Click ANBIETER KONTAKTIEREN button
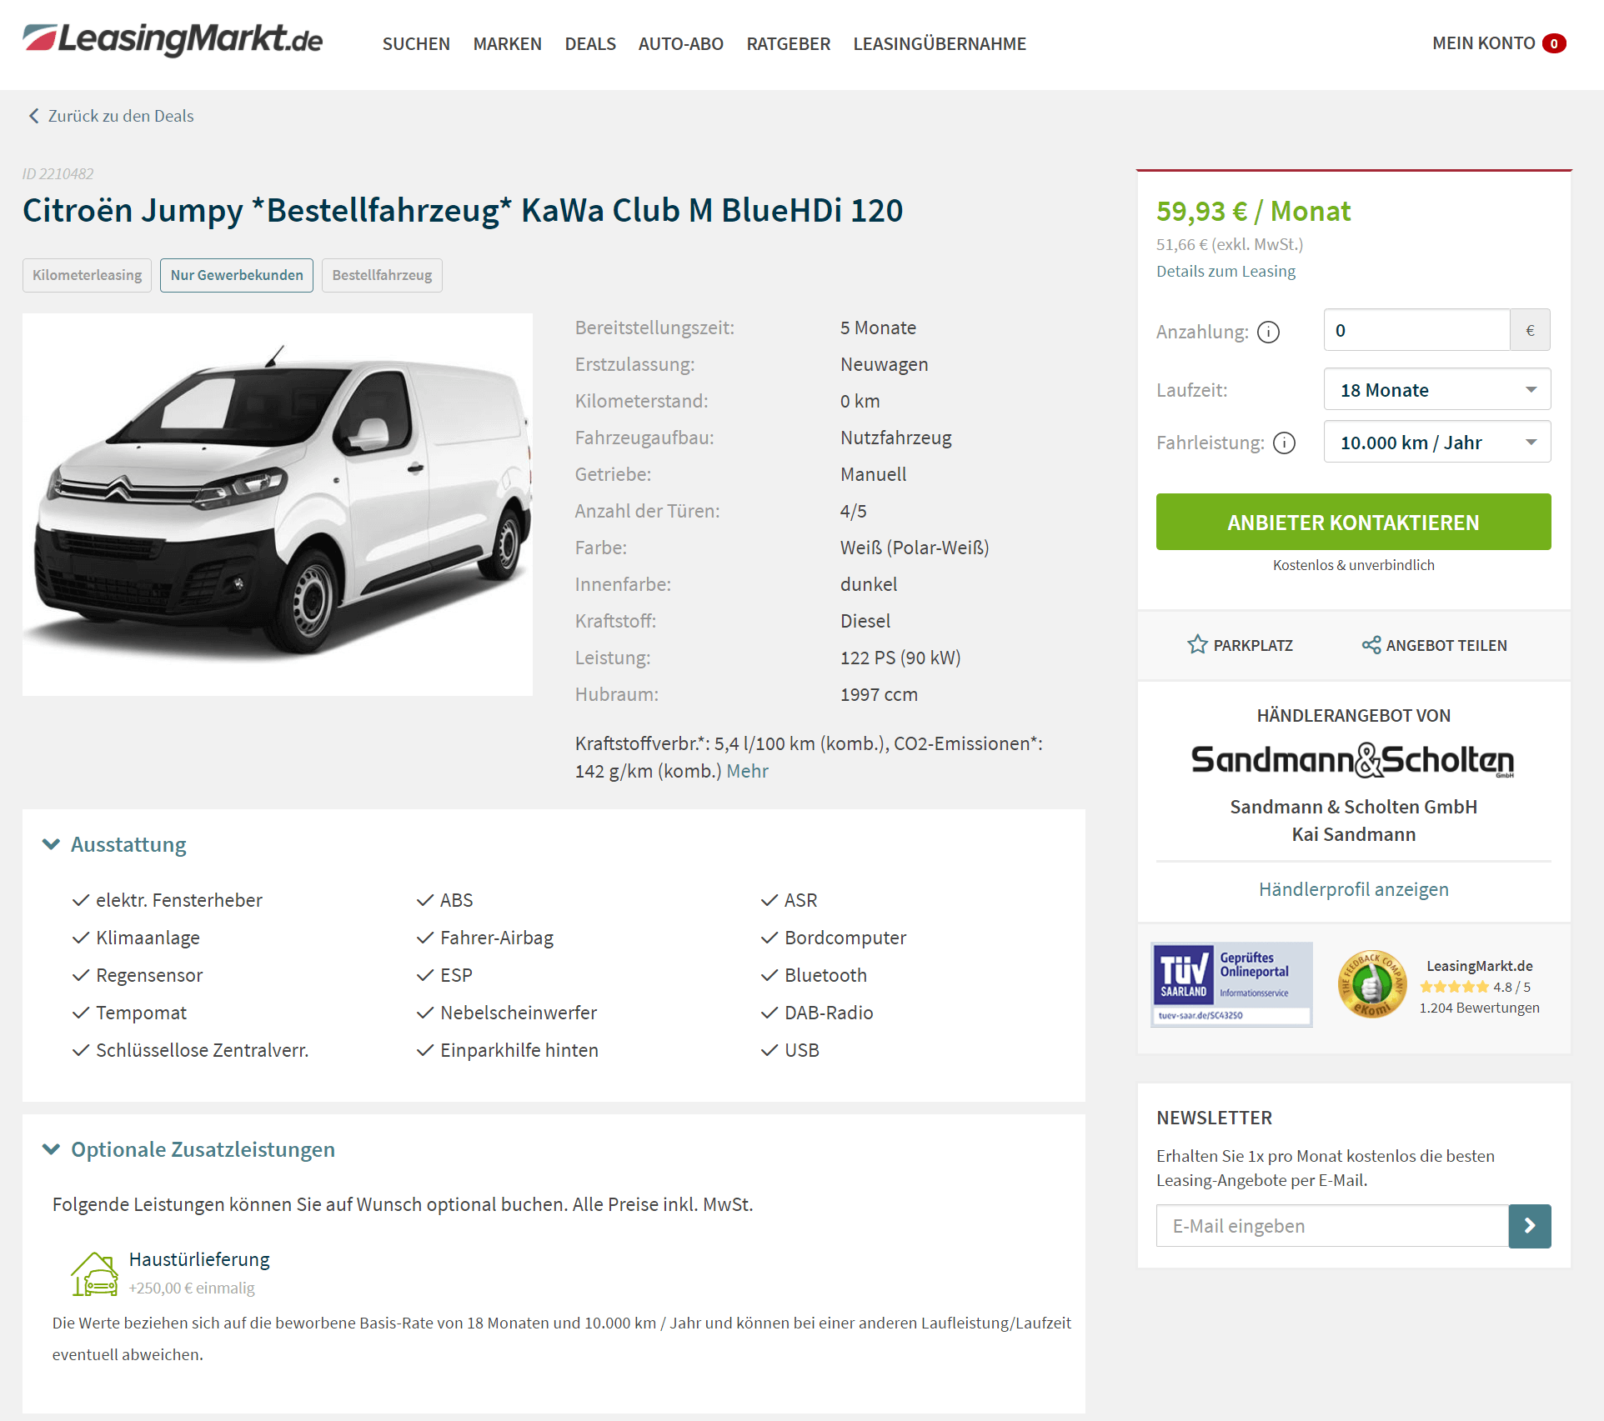Image resolution: width=1604 pixels, height=1421 pixels. [1353, 522]
